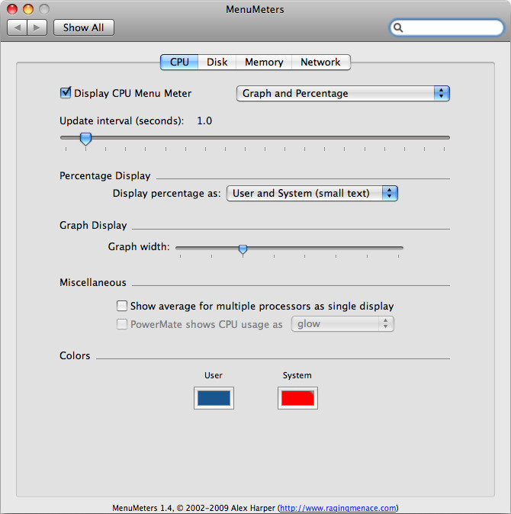Click the back arrow navigation button
Image resolution: width=511 pixels, height=514 pixels.
tap(17, 27)
